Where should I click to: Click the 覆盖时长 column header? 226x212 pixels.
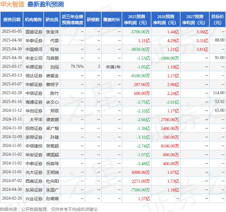coord(112,20)
